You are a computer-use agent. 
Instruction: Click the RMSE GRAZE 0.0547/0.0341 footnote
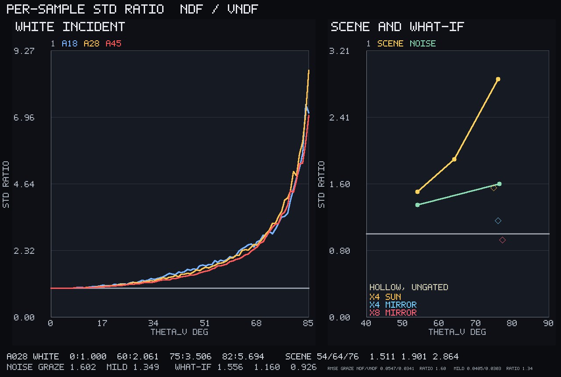point(371,369)
